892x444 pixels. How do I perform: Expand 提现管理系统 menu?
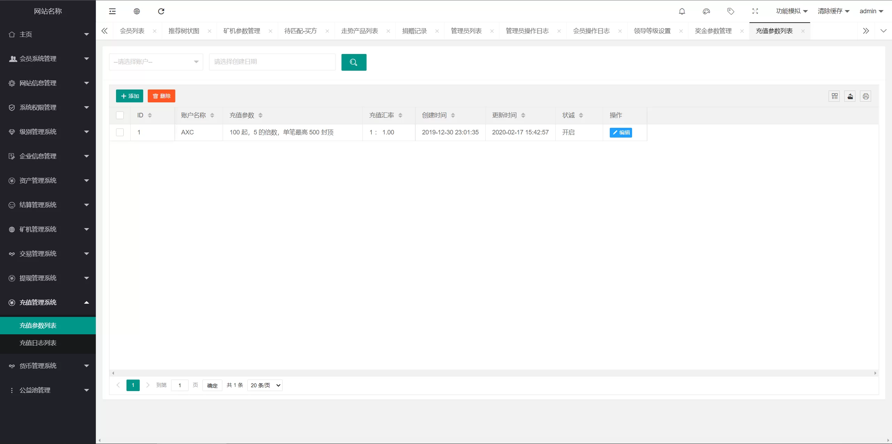tap(48, 278)
